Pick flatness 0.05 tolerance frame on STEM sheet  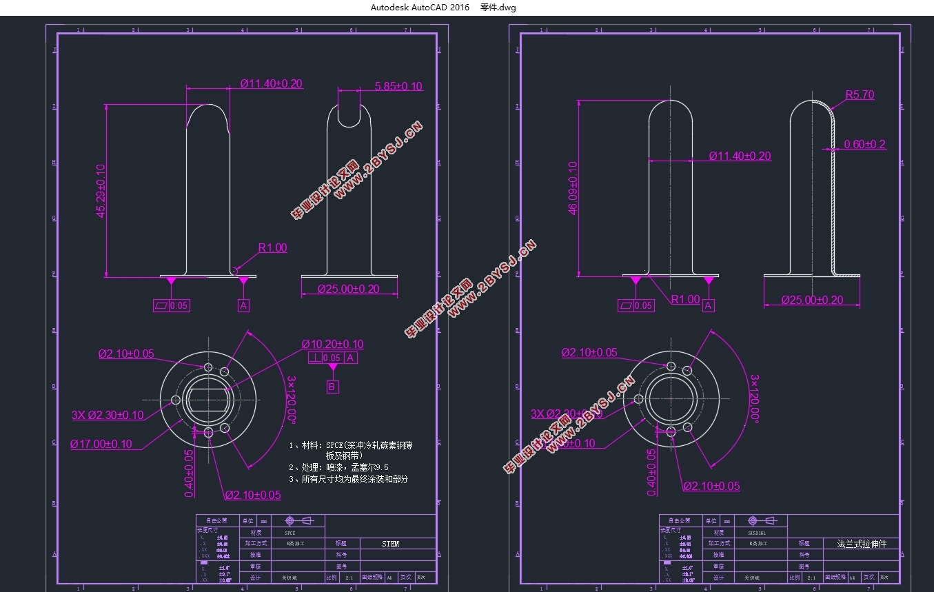171,305
